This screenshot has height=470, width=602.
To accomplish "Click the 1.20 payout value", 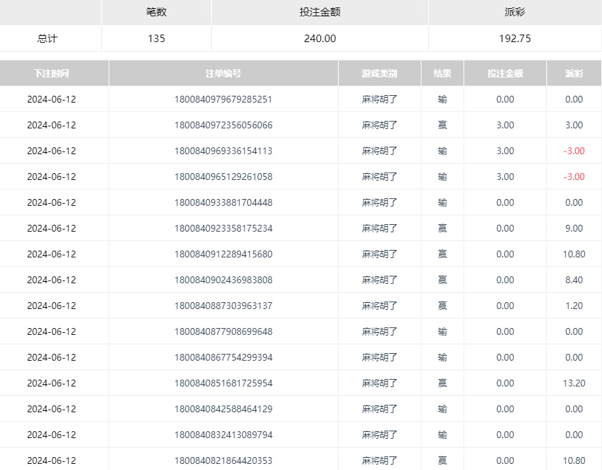I will coord(573,306).
